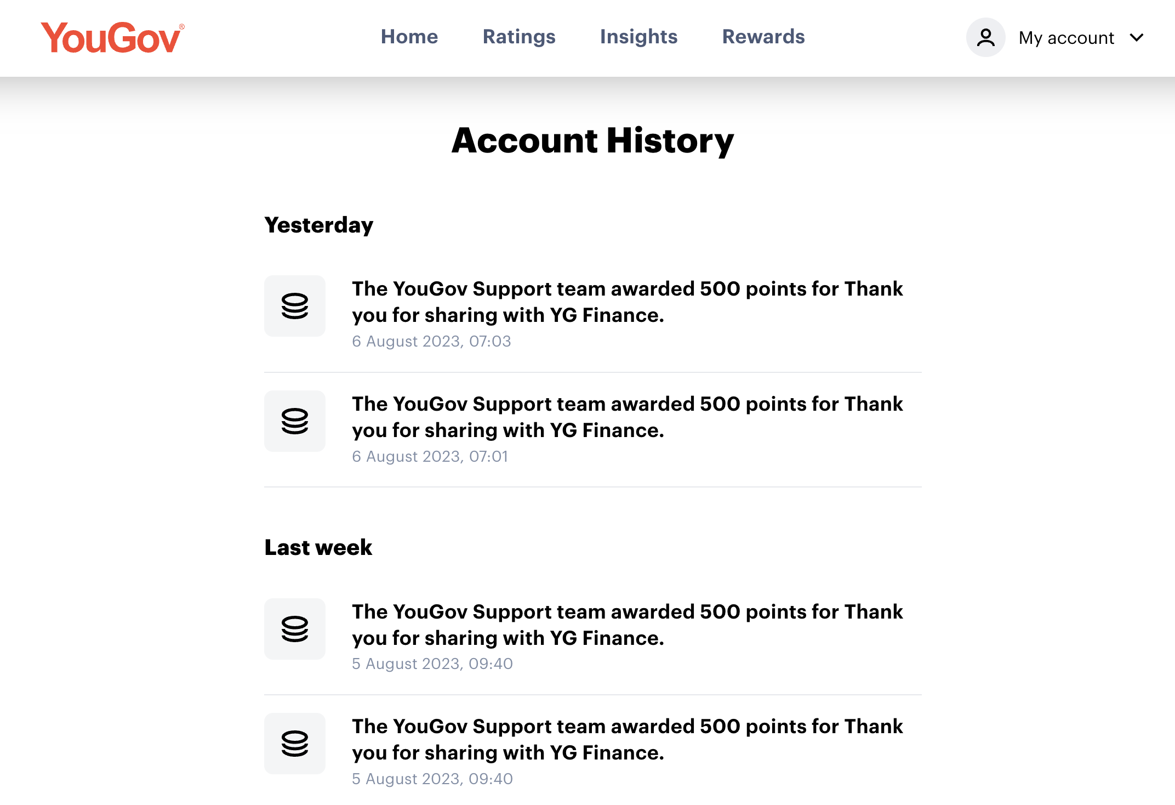The image size is (1175, 805).
Task: Expand the My account dropdown chevron
Action: pos(1137,38)
